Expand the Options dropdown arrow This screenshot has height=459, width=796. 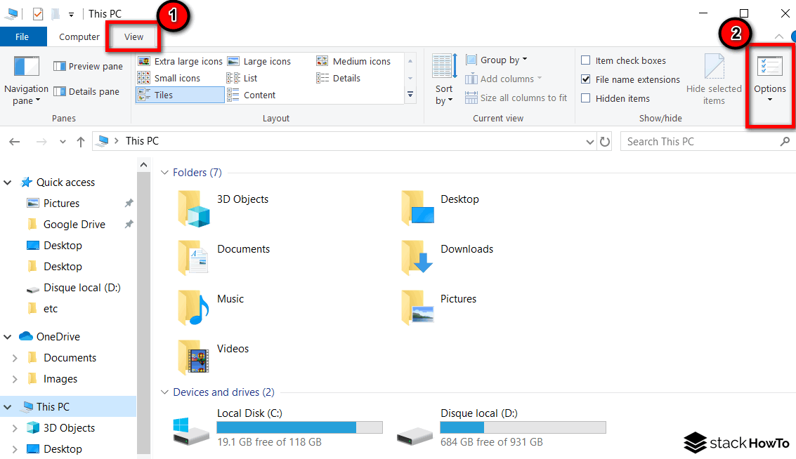coord(770,100)
